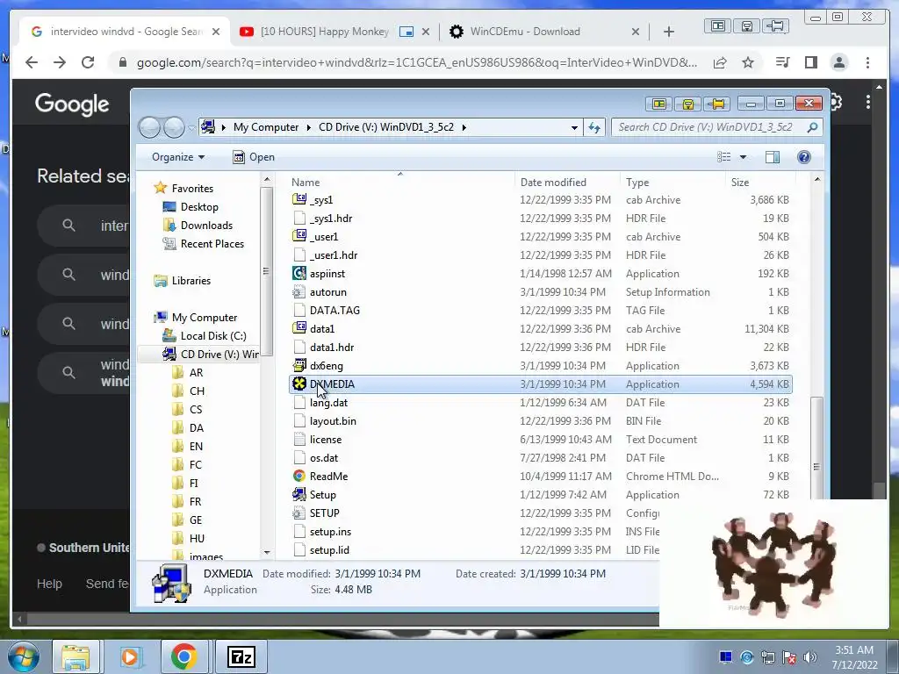Open media player from taskbar
This screenshot has height=674, width=899.
tap(130, 656)
